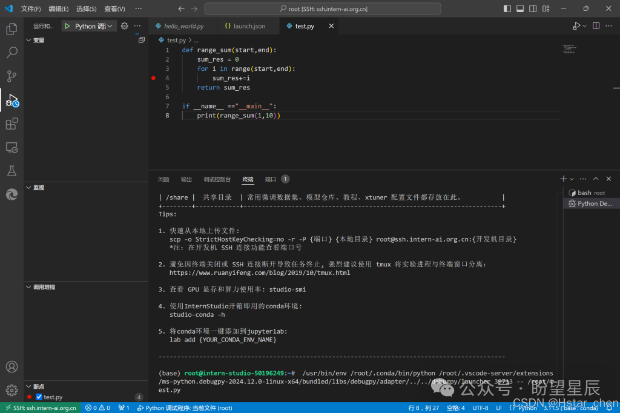Click the command center search box
Screen dimensions: 620x413
pyautogui.click(x=323, y=8)
